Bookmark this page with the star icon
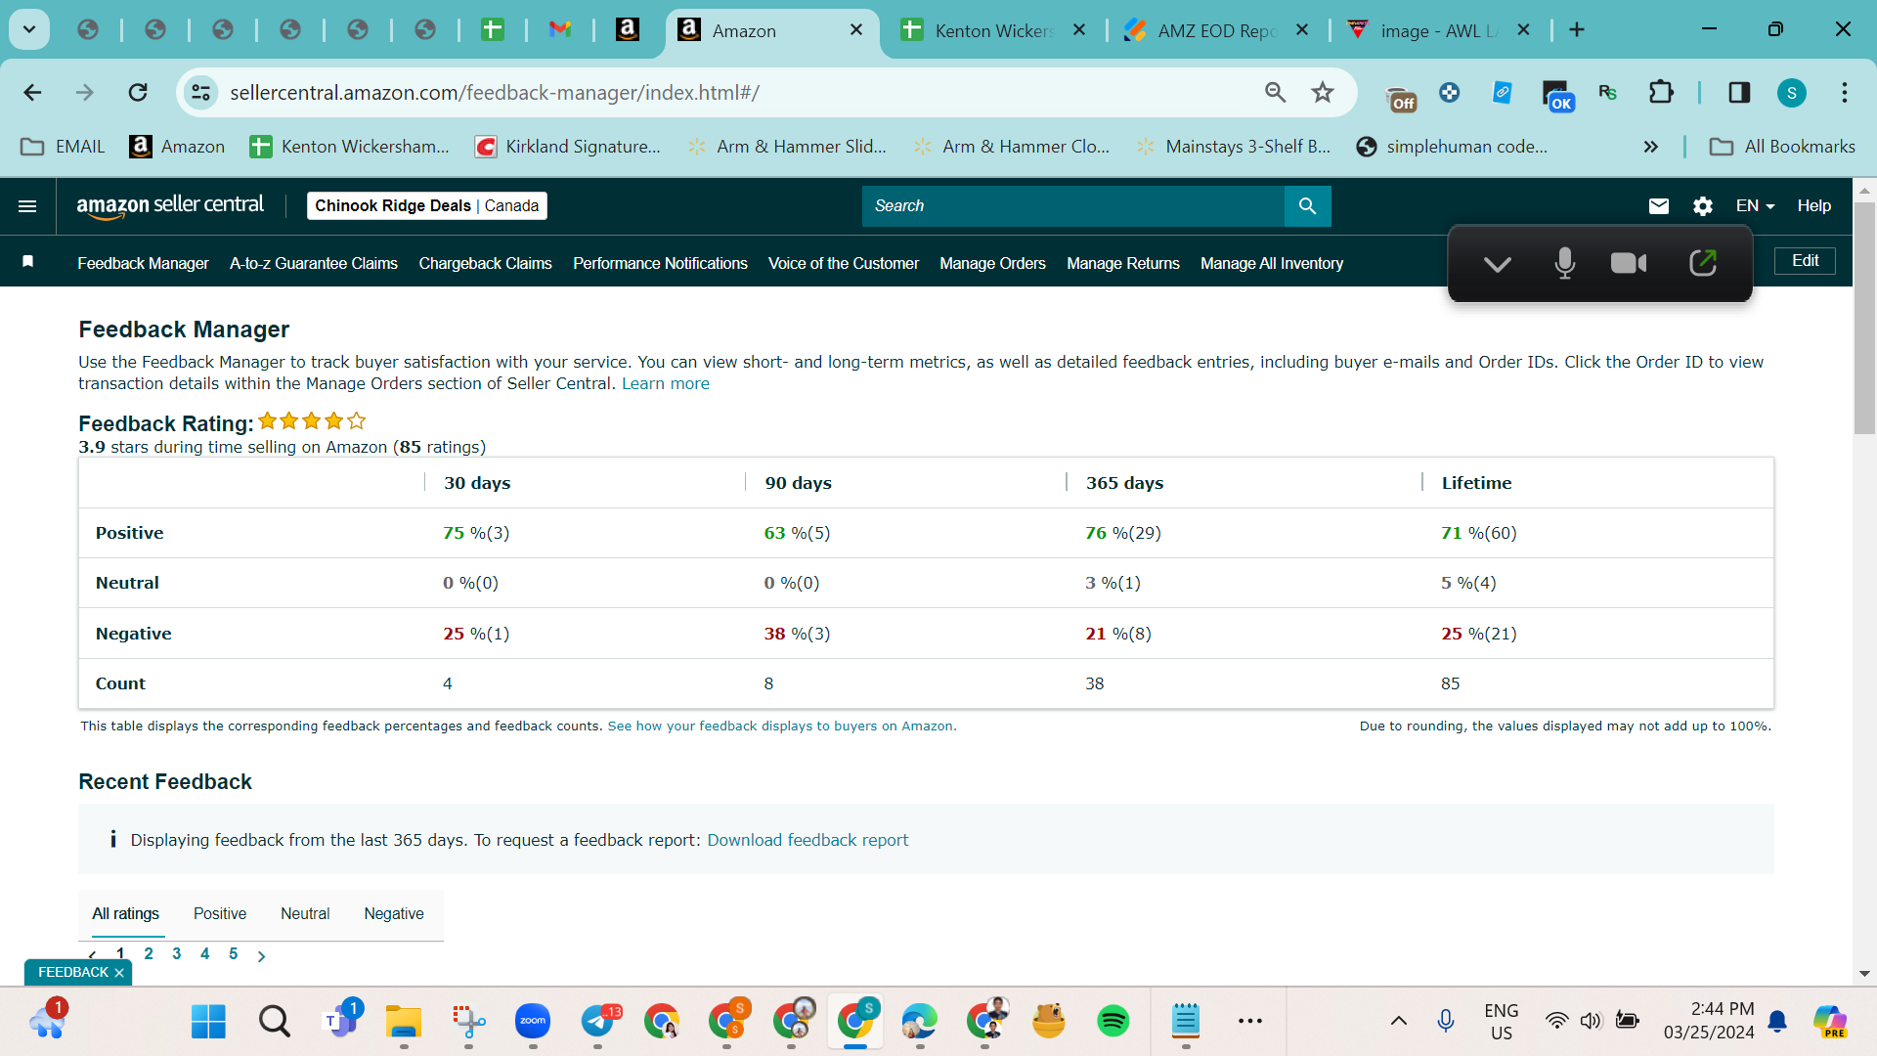This screenshot has width=1877, height=1056. tap(1323, 93)
